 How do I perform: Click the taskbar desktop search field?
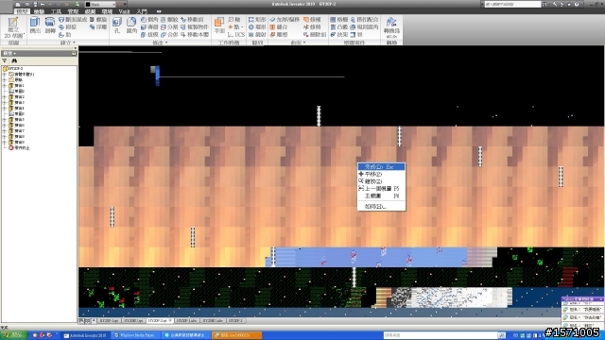point(441,335)
